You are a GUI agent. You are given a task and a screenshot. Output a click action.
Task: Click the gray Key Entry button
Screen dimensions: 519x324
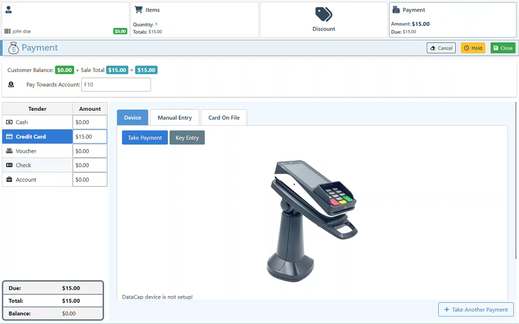[187, 138]
